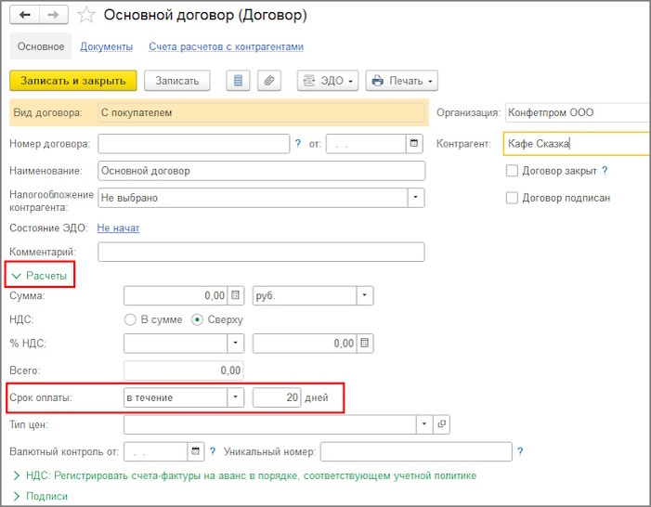
Task: Expand the НДС invoice registration section
Action: pos(245,475)
